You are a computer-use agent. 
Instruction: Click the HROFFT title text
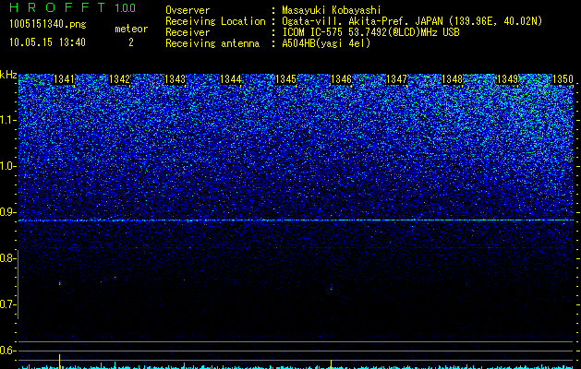tap(57, 7)
